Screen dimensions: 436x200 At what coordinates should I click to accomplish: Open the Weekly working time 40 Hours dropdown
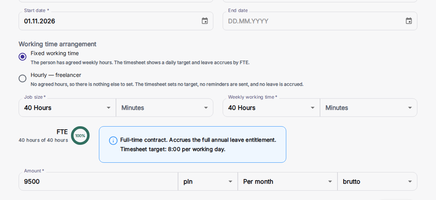[272, 108]
